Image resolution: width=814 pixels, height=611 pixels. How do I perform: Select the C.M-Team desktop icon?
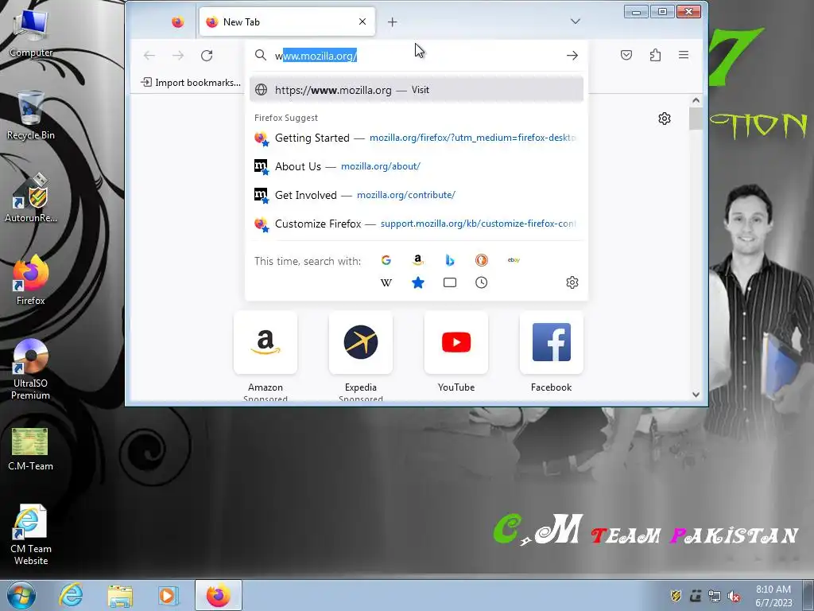(x=30, y=449)
